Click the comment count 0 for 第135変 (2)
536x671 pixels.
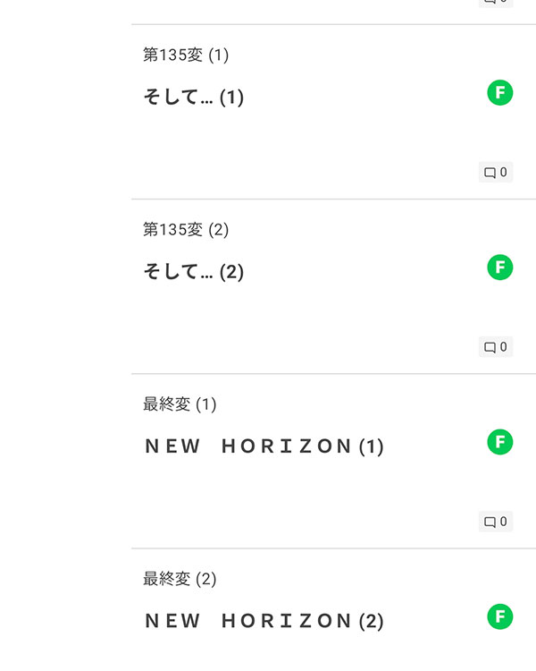click(504, 347)
